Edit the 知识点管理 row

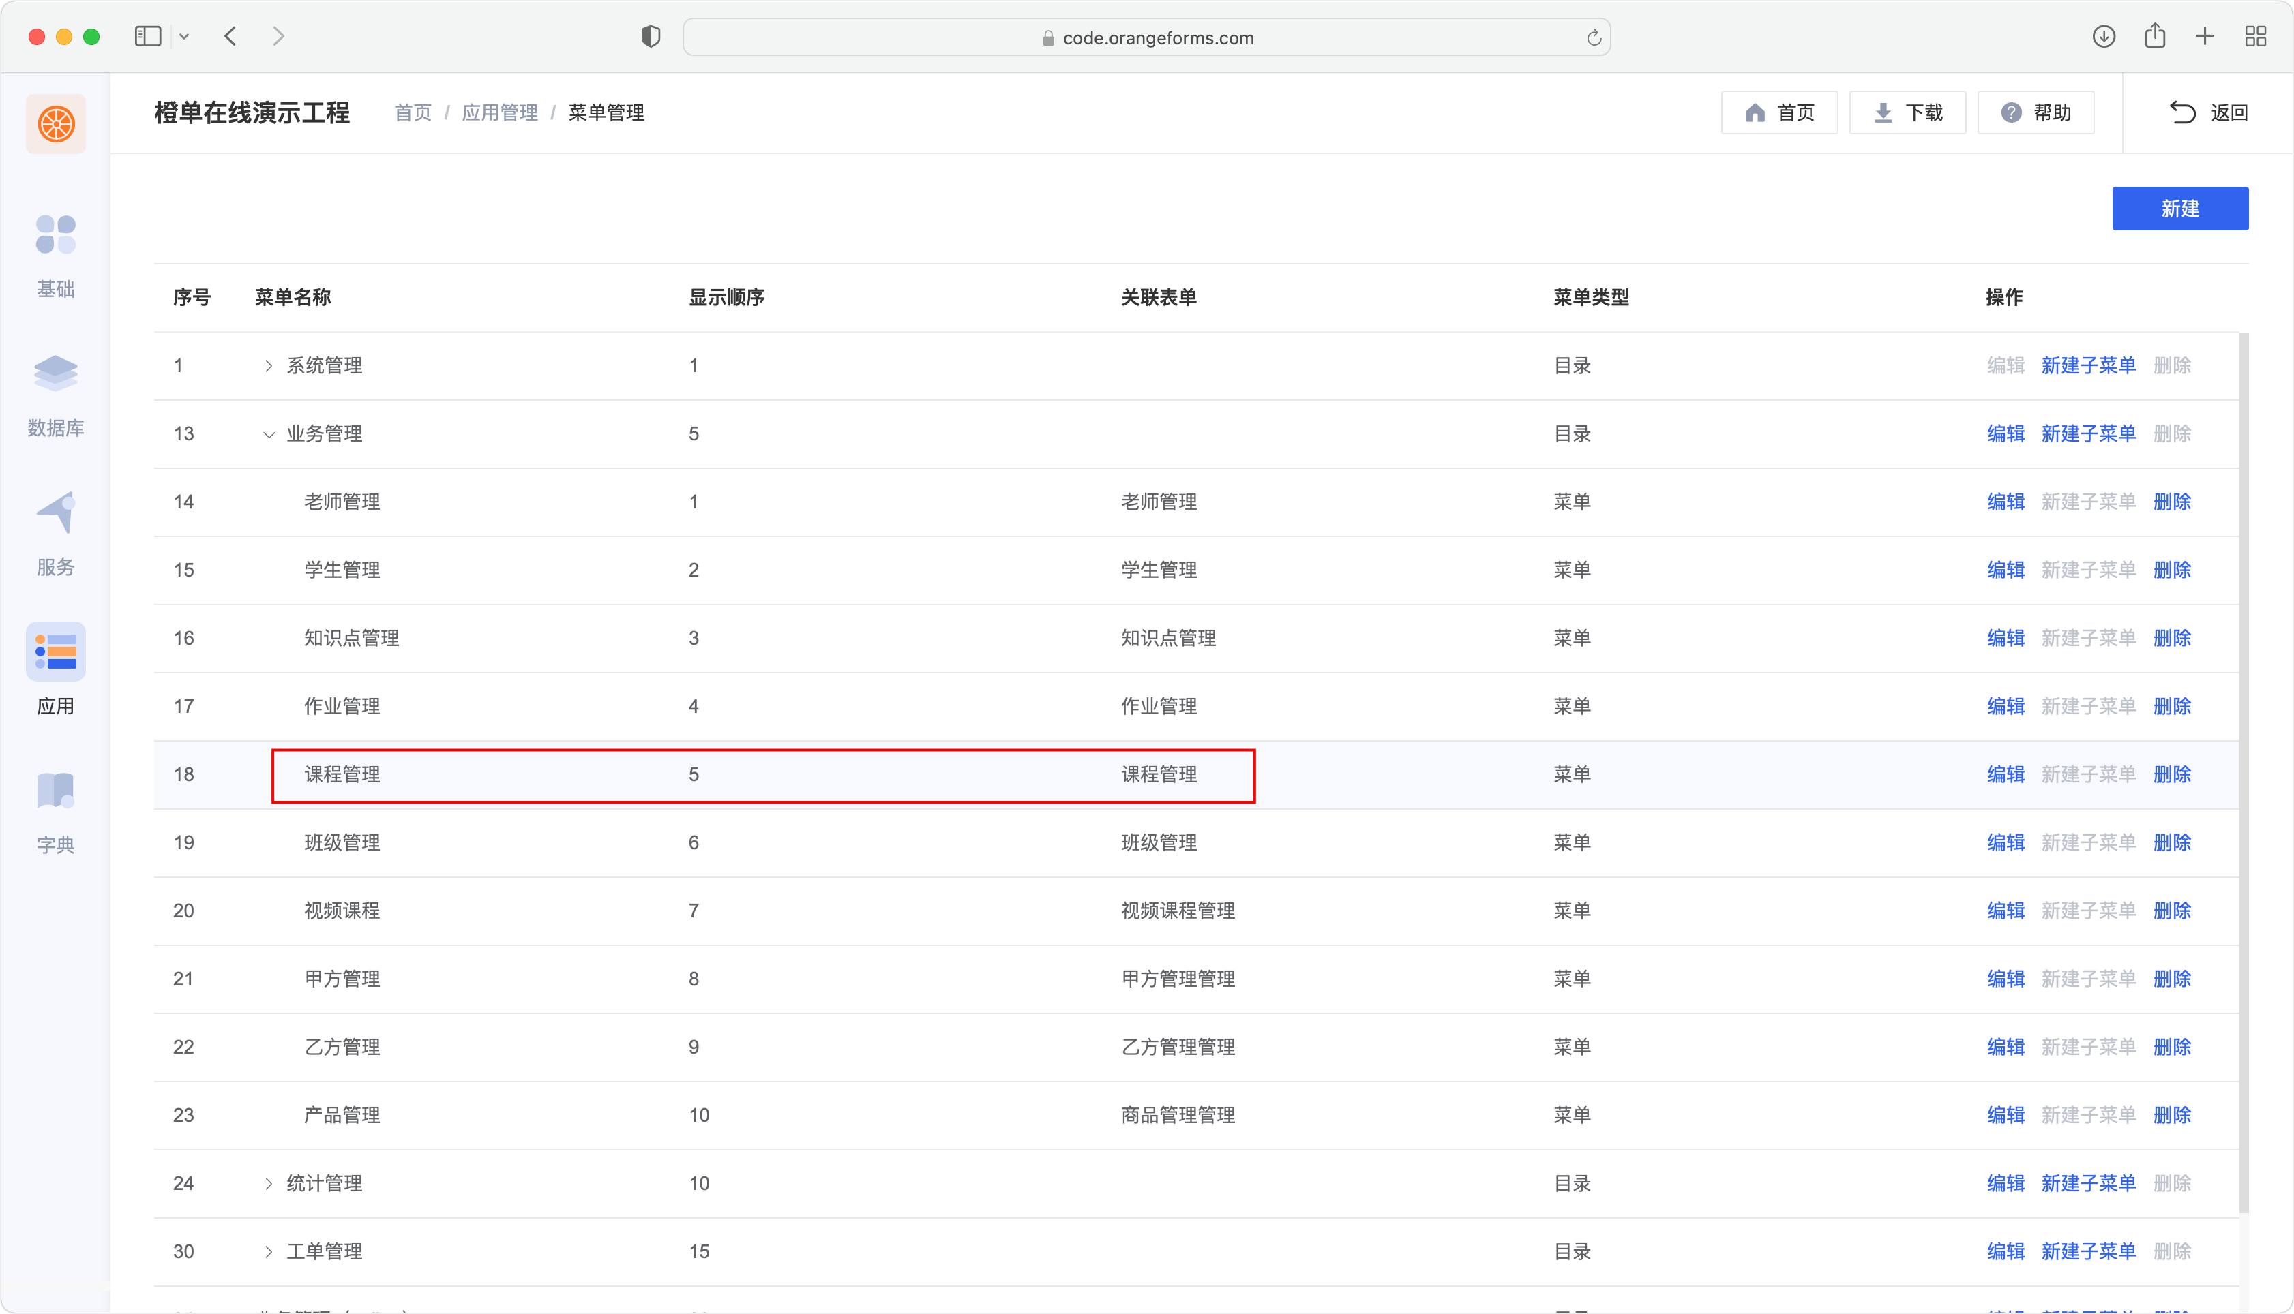(x=2005, y=638)
